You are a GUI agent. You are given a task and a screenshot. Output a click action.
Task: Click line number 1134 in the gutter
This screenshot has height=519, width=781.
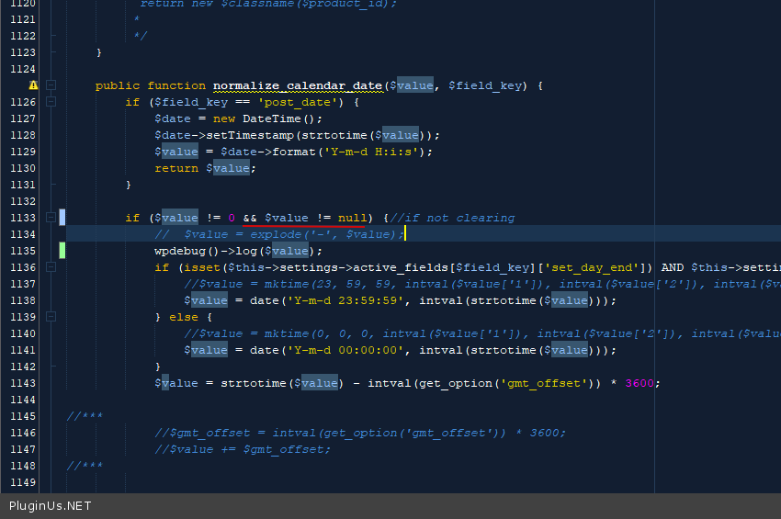[21, 234]
